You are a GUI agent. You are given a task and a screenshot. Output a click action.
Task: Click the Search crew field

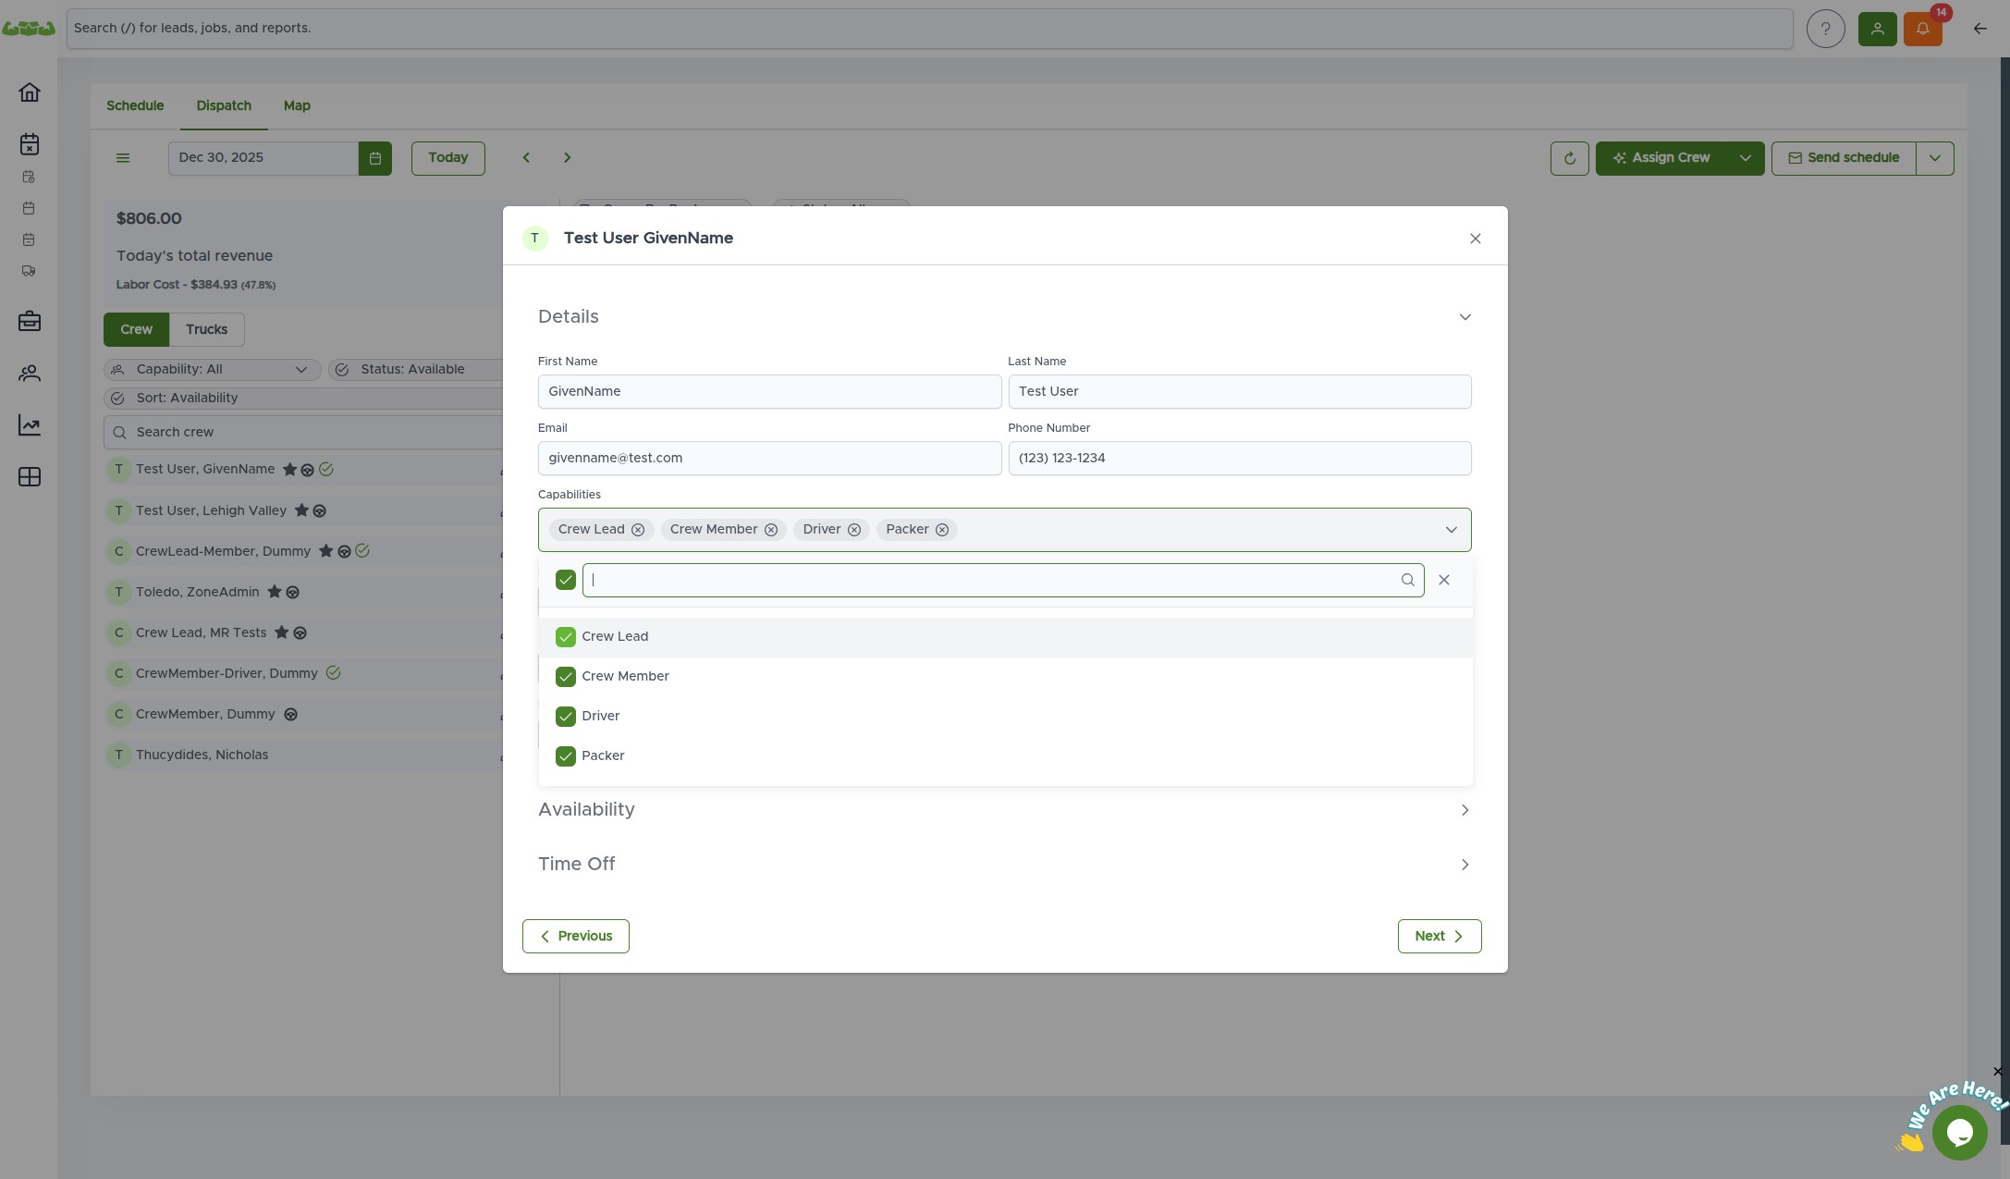click(x=303, y=432)
